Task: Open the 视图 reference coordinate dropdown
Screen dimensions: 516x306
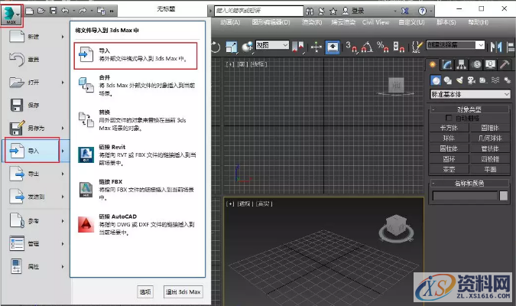Action: pyautogui.click(x=272, y=45)
